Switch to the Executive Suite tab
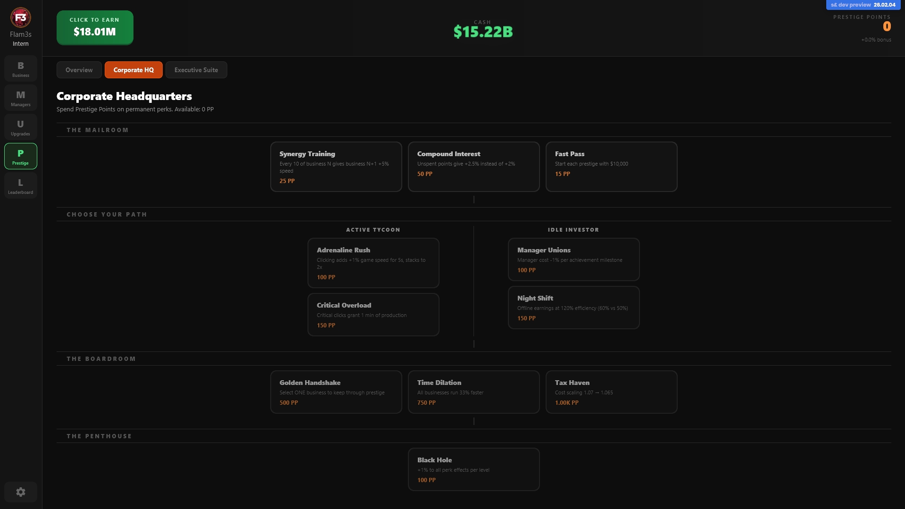 (x=196, y=70)
